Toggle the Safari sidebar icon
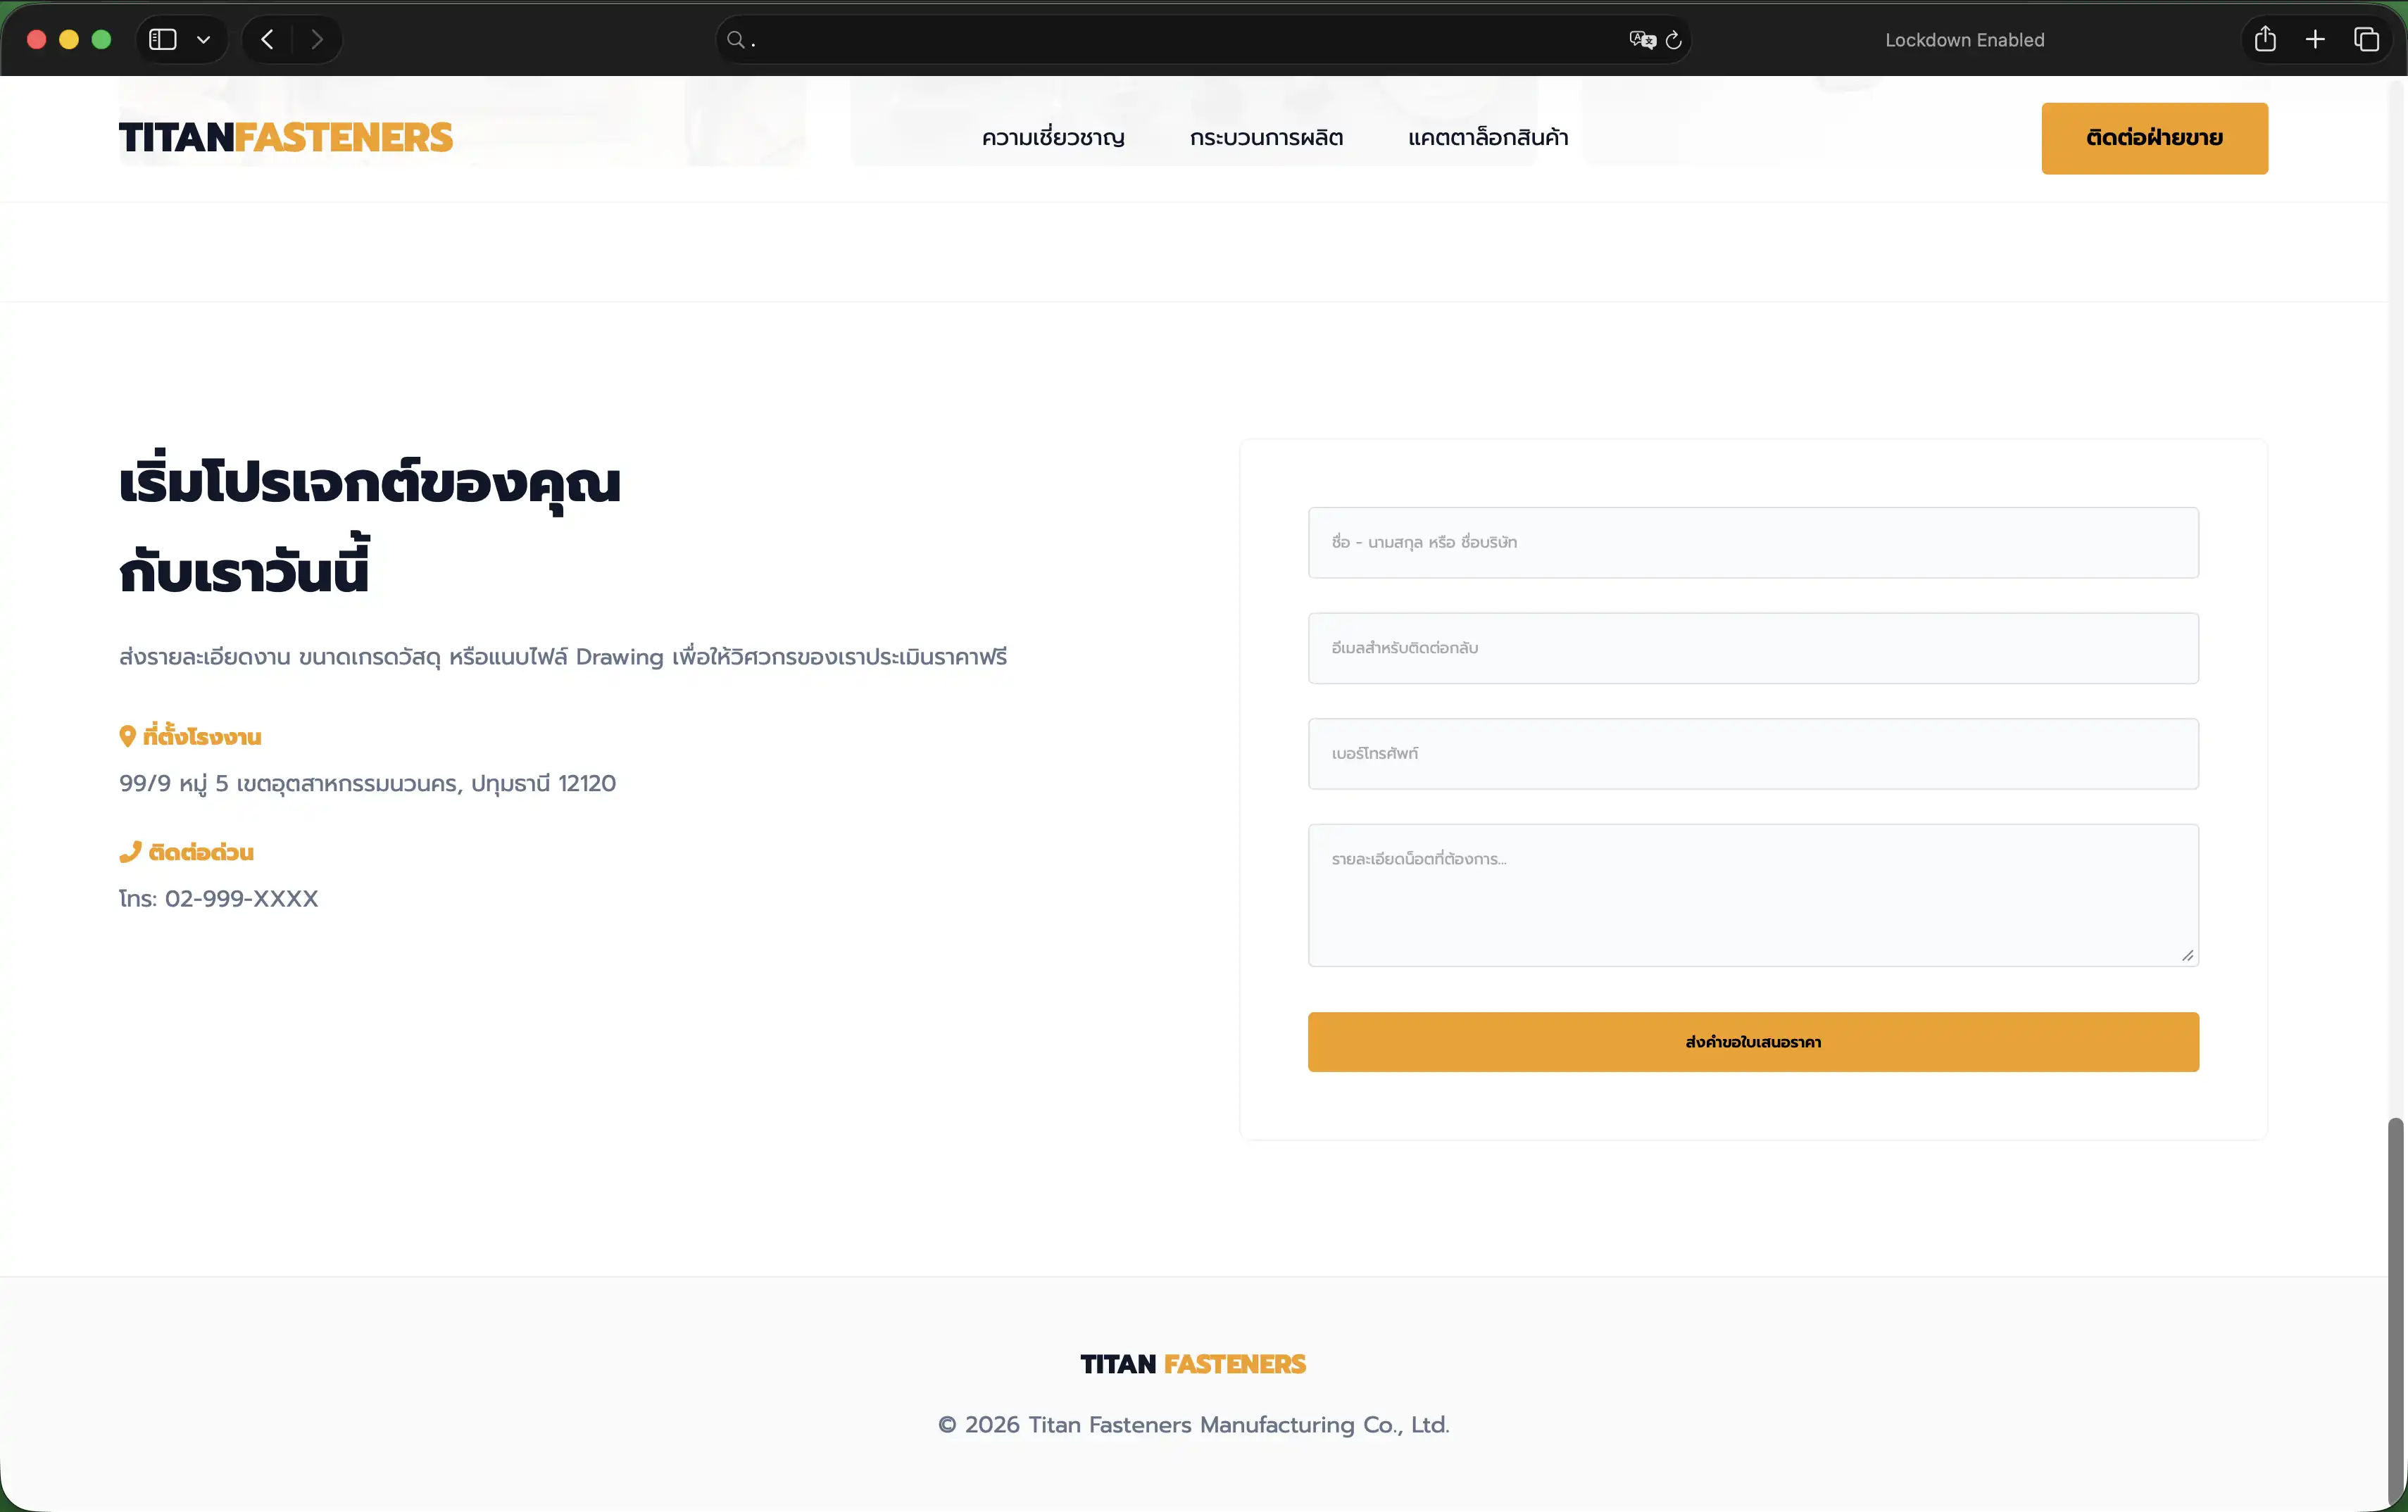 tap(162, 40)
